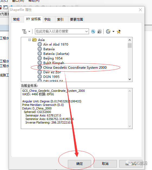Click inside the coordinate system search field
Viewport: 152px width, 170px height.
60,32
